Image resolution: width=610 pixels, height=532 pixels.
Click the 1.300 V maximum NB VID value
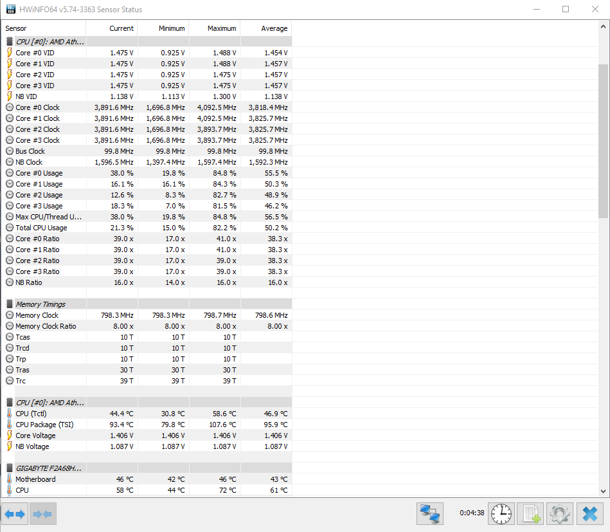(x=224, y=96)
